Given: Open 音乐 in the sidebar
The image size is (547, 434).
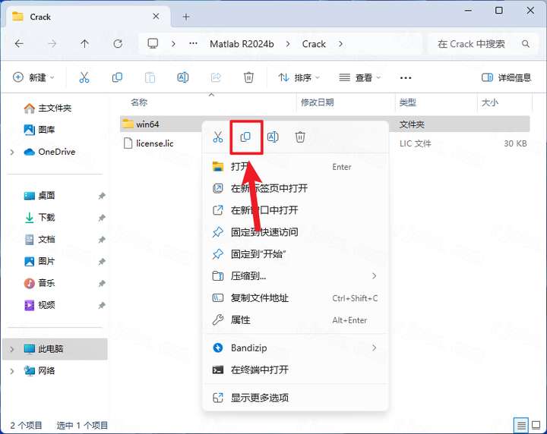Looking at the screenshot, I should [x=40, y=283].
